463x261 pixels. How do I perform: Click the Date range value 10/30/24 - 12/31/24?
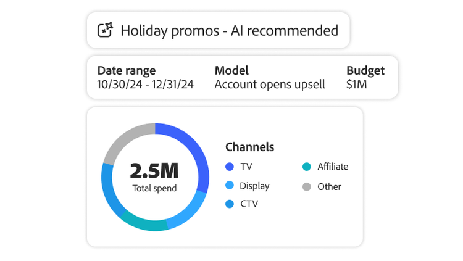[146, 85]
